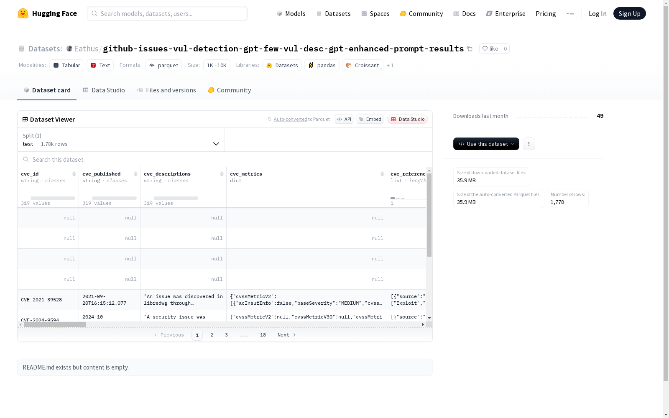Click the libredwg description cell
This screenshot has width=669, height=418.
tap(184, 300)
